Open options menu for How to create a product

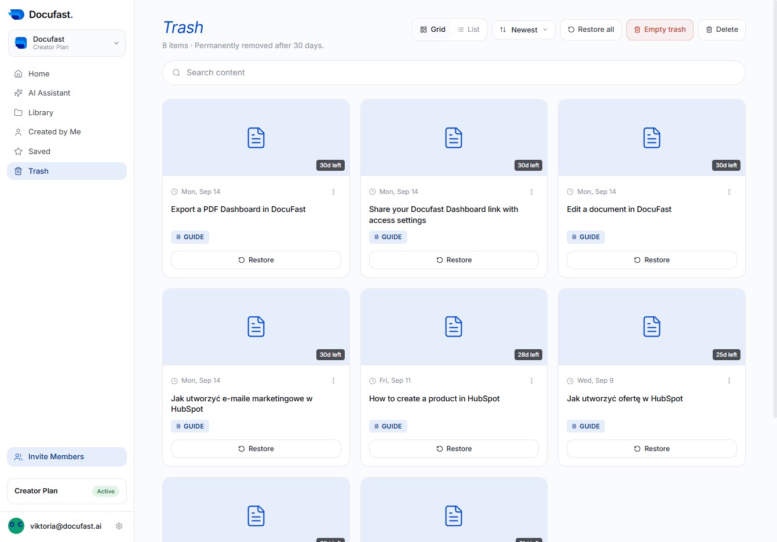coord(531,380)
